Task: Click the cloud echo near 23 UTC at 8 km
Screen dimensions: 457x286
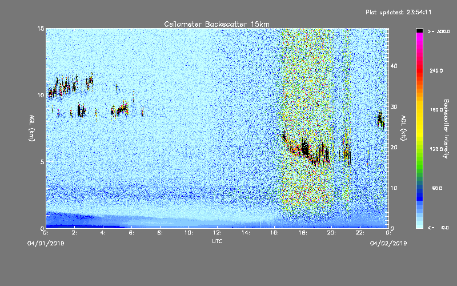Action: point(381,120)
